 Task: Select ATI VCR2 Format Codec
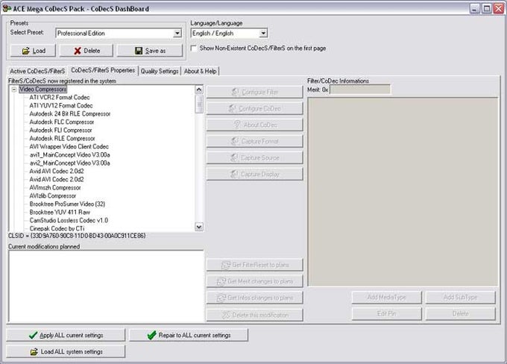[x=60, y=98]
